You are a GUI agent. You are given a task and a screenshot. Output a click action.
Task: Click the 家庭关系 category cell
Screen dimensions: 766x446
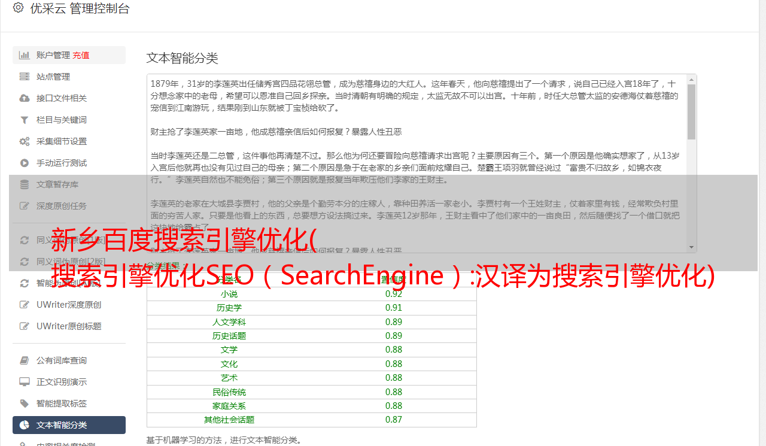tap(229, 406)
